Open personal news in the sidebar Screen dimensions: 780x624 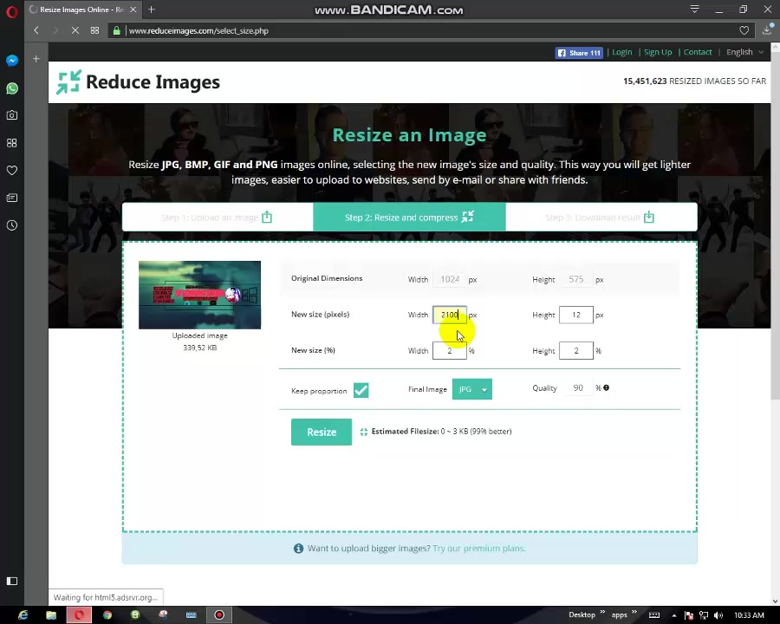[x=12, y=198]
